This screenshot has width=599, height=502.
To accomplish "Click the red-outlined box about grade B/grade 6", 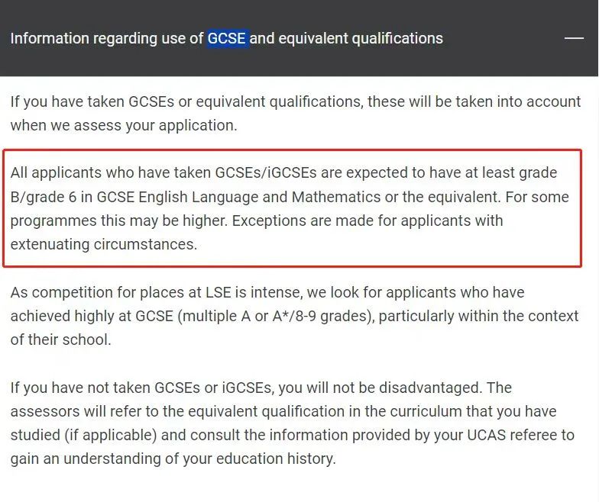I will coord(292,208).
